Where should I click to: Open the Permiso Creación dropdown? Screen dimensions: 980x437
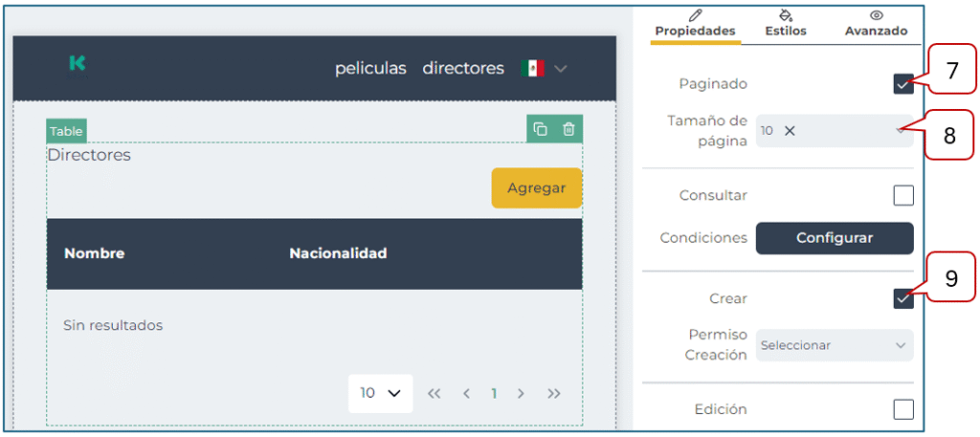tap(834, 345)
